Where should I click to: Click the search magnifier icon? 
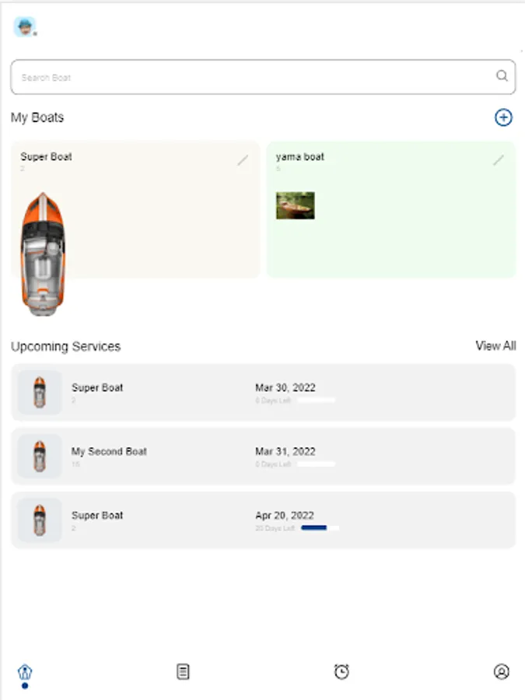pyautogui.click(x=502, y=77)
